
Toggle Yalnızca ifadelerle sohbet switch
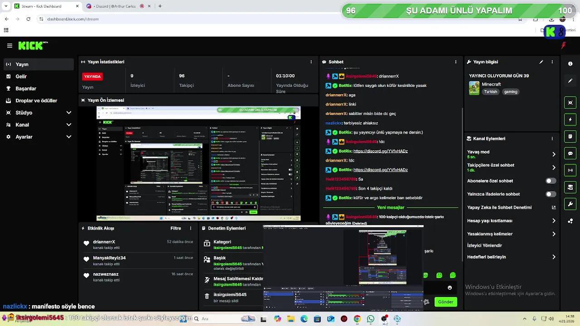(551, 194)
